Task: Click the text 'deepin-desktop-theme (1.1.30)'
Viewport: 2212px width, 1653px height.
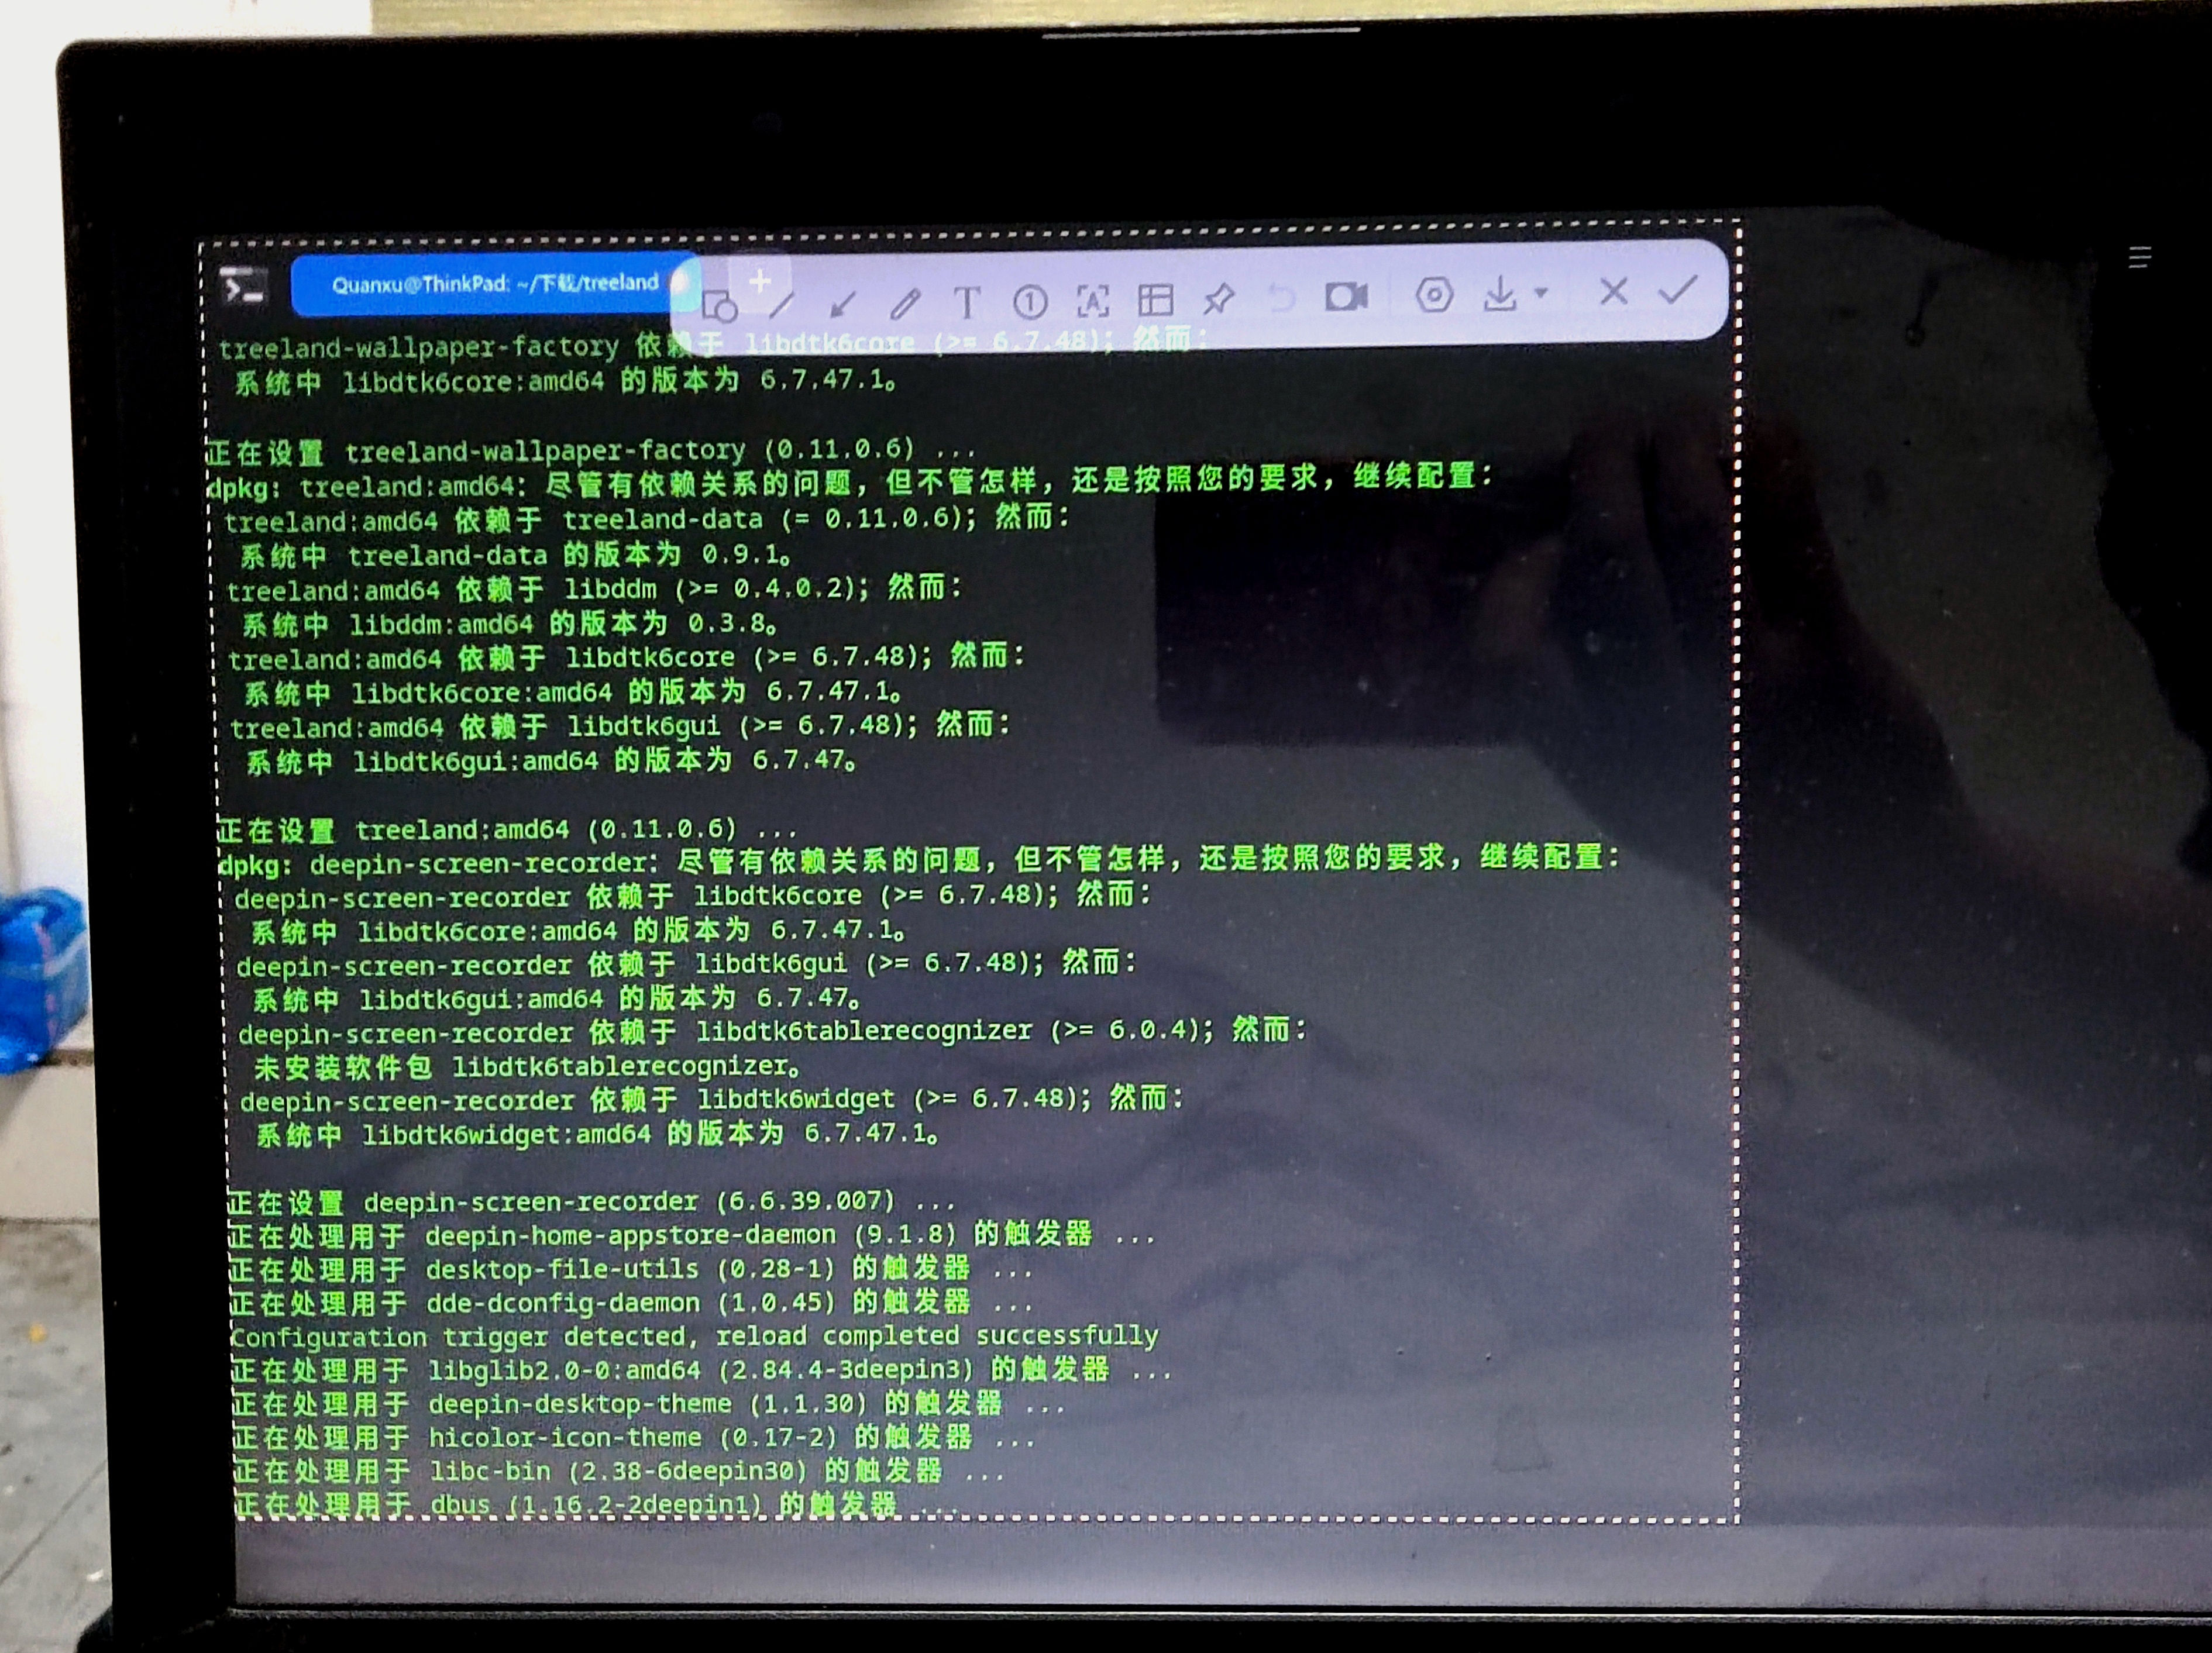Action: pos(647,1404)
